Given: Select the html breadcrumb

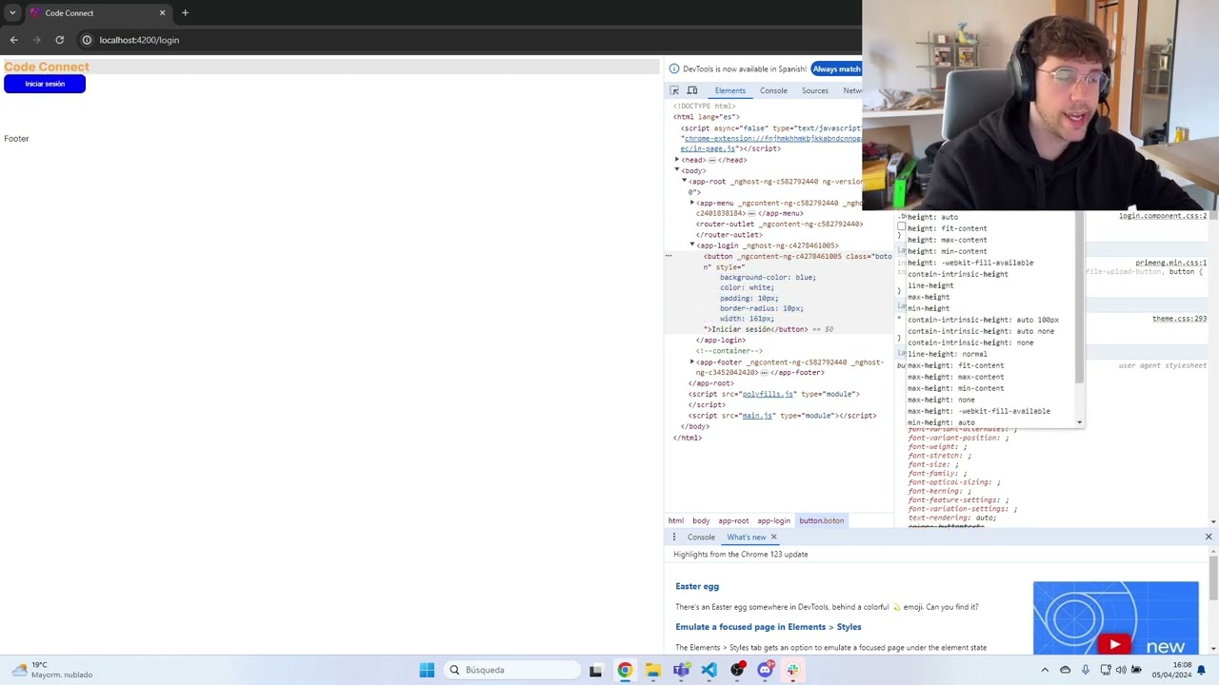Looking at the screenshot, I should point(676,520).
